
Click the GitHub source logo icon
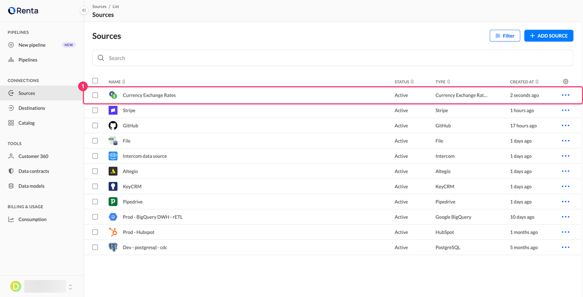[113, 126]
